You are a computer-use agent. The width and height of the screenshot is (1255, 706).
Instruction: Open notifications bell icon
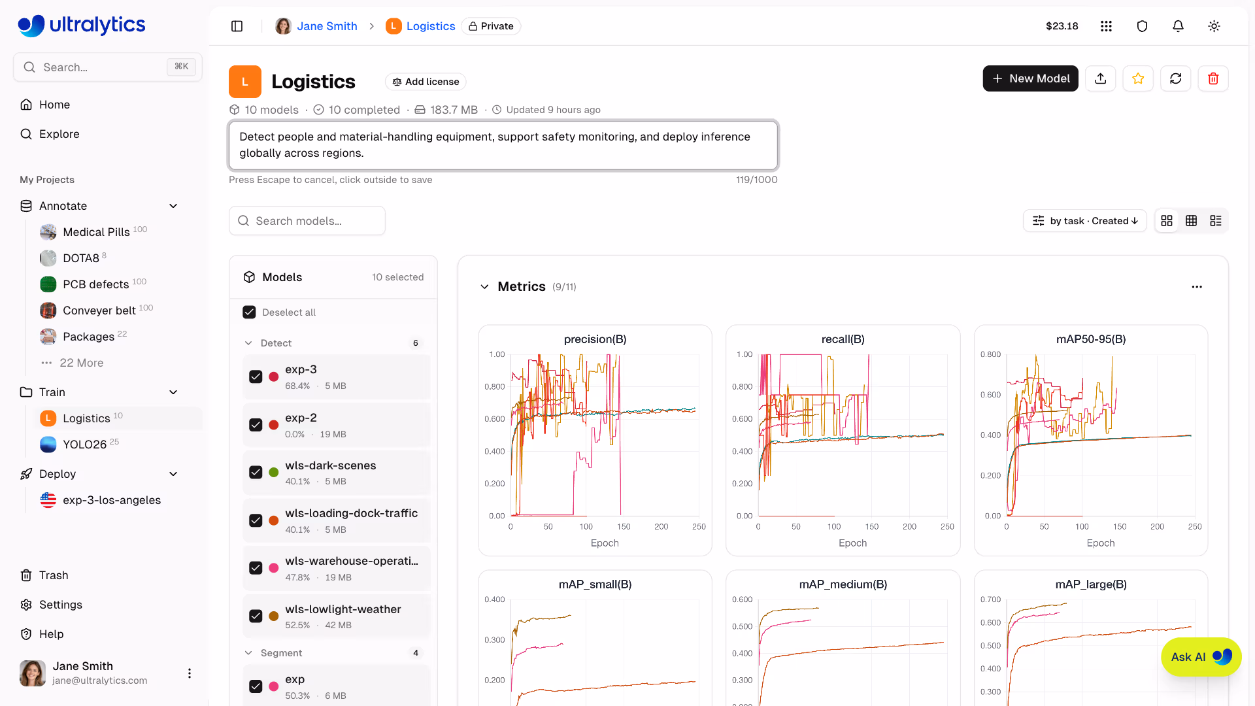tap(1178, 26)
